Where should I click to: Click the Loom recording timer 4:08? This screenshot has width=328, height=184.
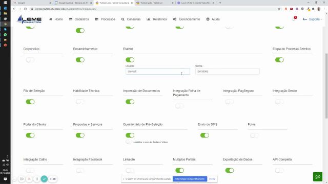[53, 179]
